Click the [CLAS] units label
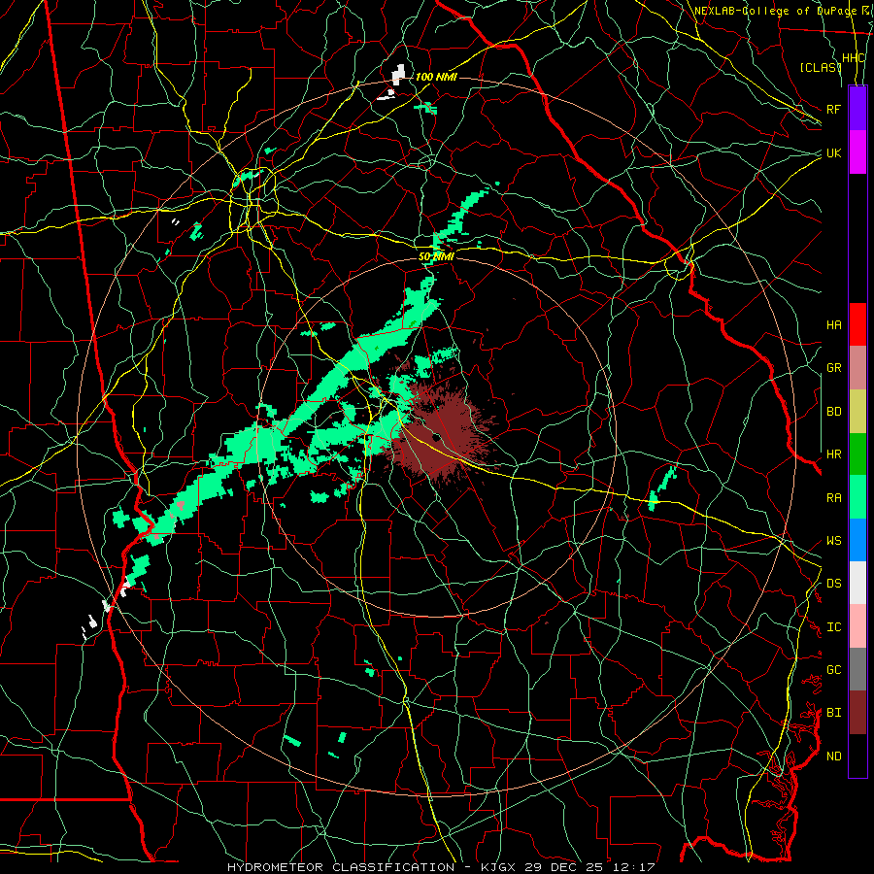Screen dimensions: 874x874 point(820,67)
